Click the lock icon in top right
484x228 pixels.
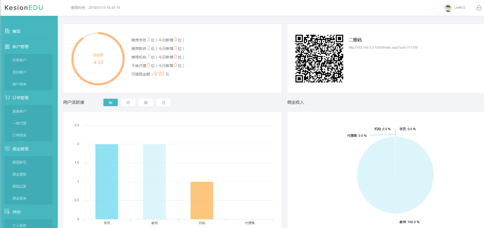tap(478, 8)
